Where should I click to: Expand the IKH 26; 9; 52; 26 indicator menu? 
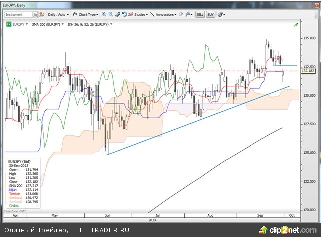point(94,24)
